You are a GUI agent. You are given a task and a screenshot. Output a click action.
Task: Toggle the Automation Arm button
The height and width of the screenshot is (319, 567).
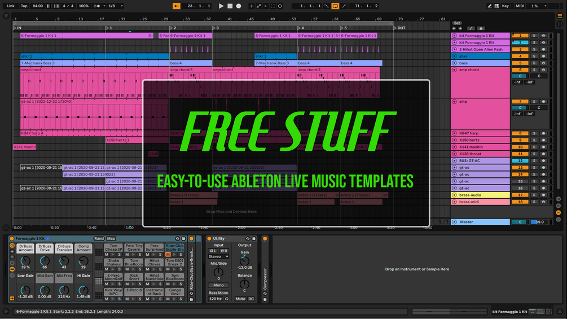click(x=258, y=6)
